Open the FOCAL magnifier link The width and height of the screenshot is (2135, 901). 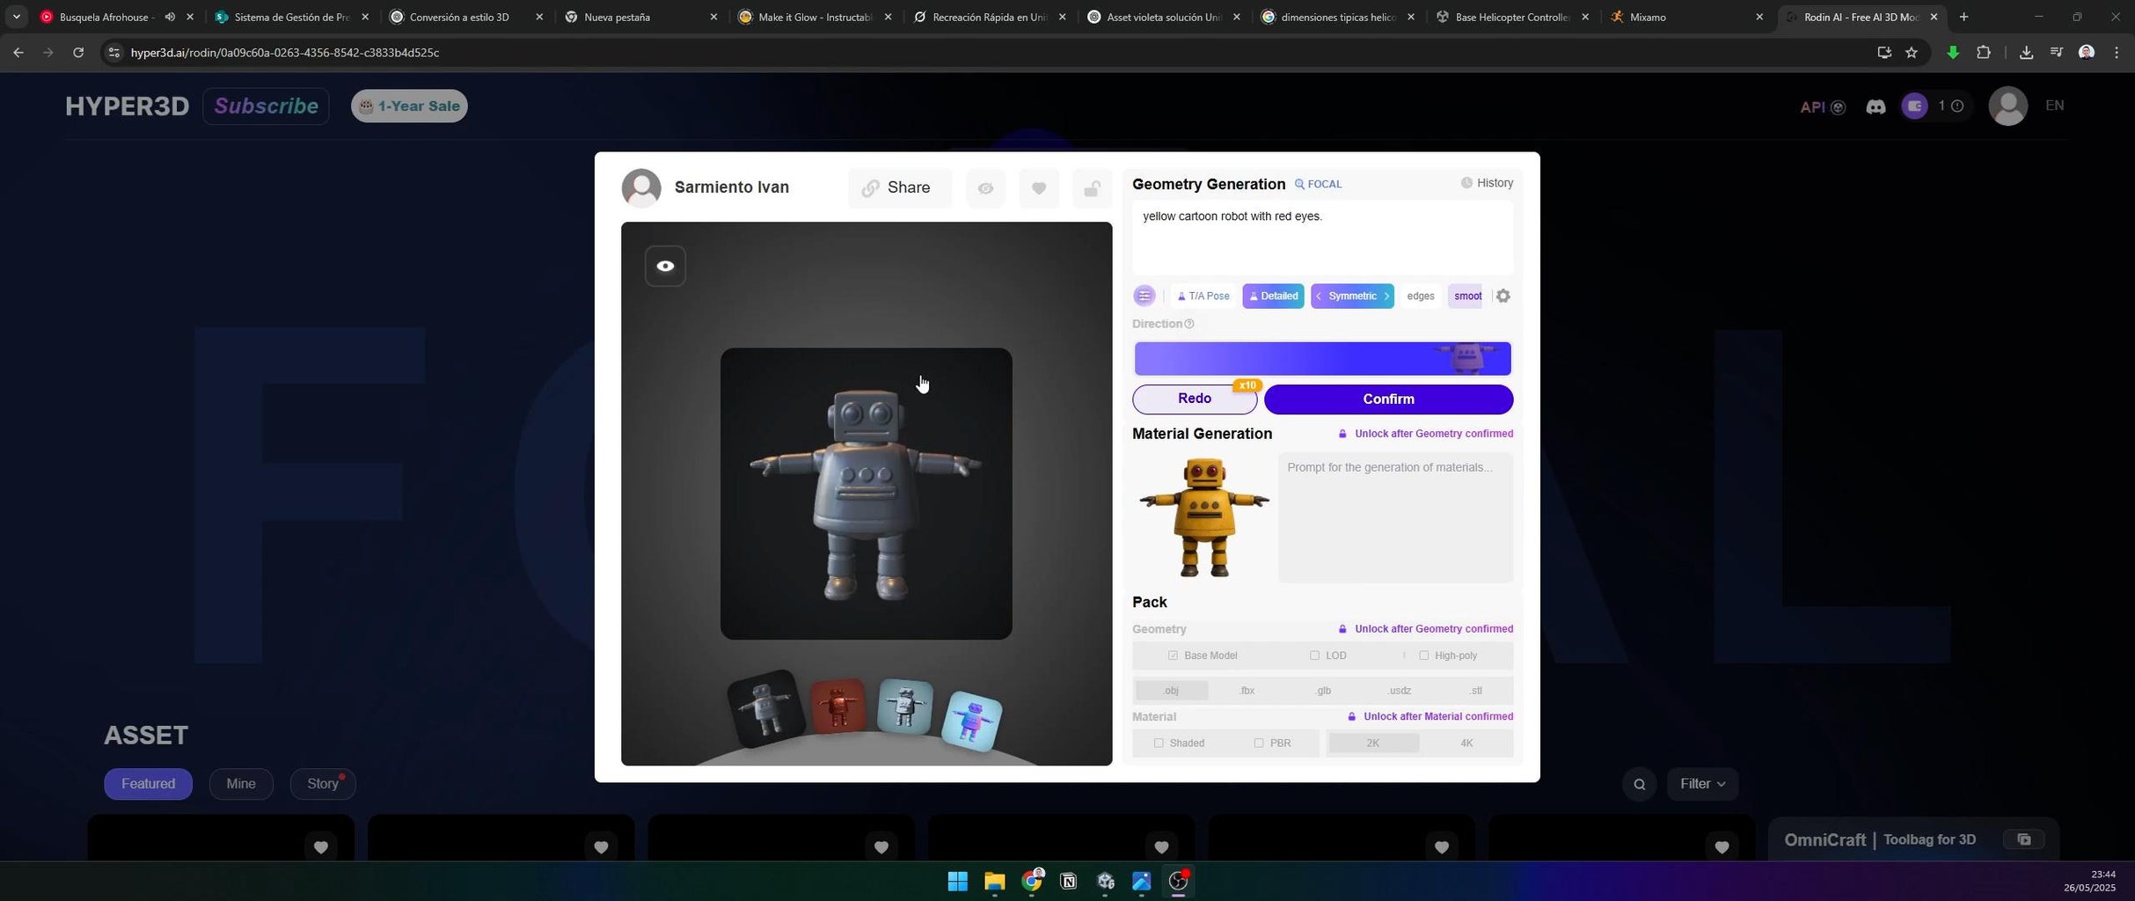tap(1318, 184)
